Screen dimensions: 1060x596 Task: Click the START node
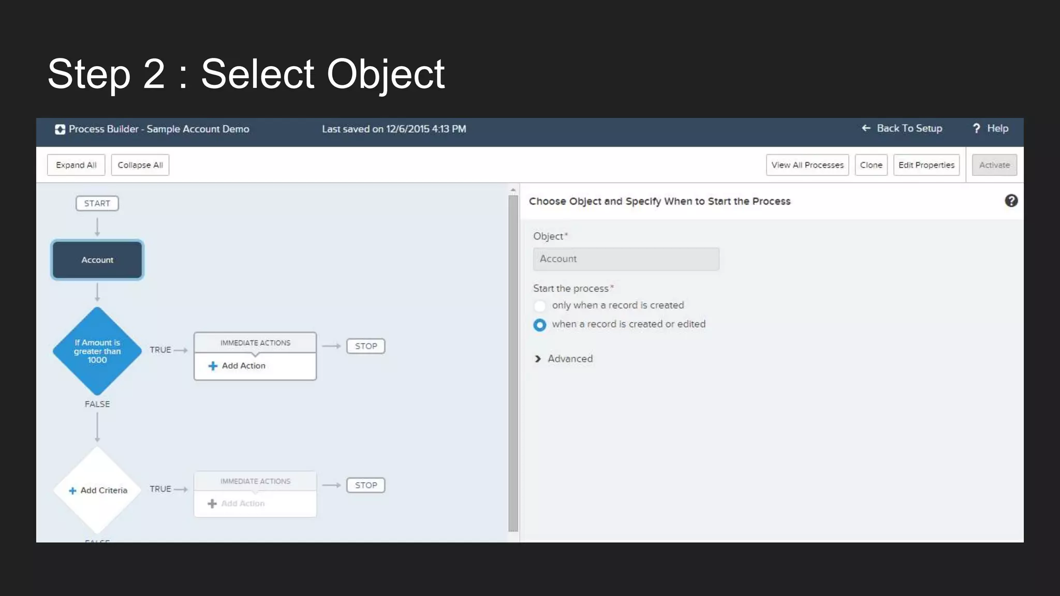click(x=97, y=203)
